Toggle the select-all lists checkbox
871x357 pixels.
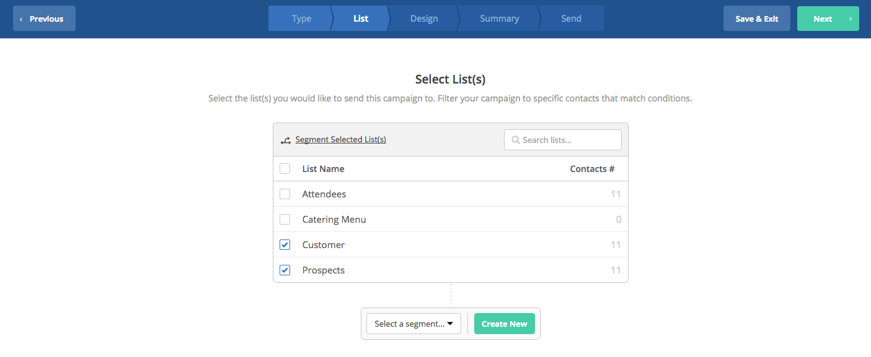tap(285, 169)
